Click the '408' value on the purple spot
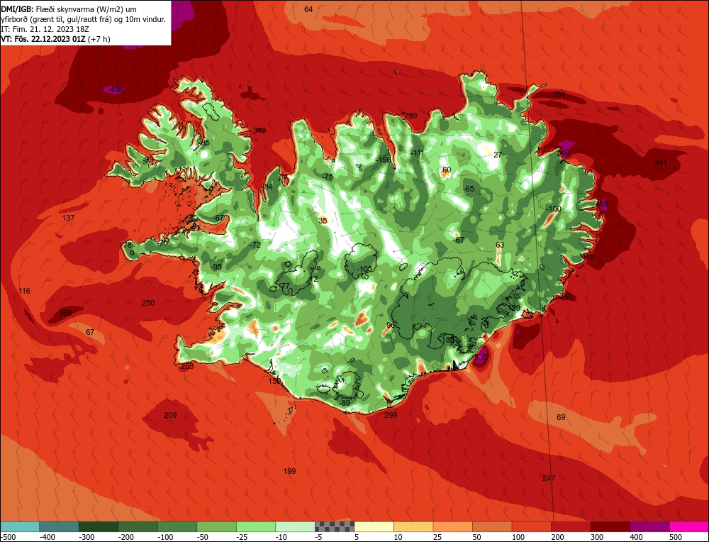This screenshot has width=709, height=542. coord(116,89)
